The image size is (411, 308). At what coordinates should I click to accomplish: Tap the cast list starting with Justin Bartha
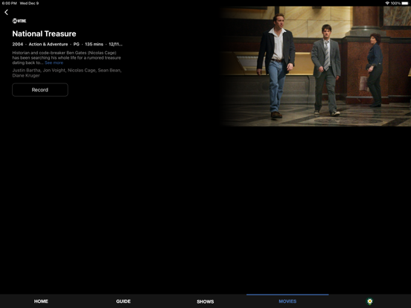pos(67,73)
